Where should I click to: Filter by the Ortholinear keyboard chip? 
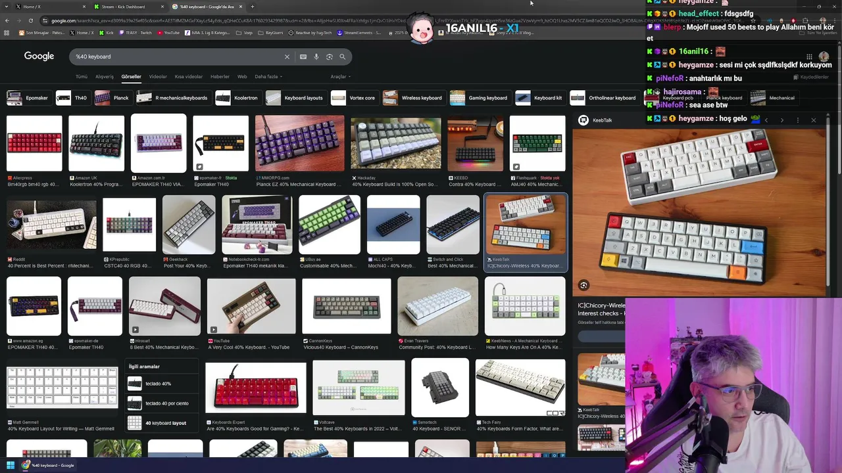[x=604, y=98]
